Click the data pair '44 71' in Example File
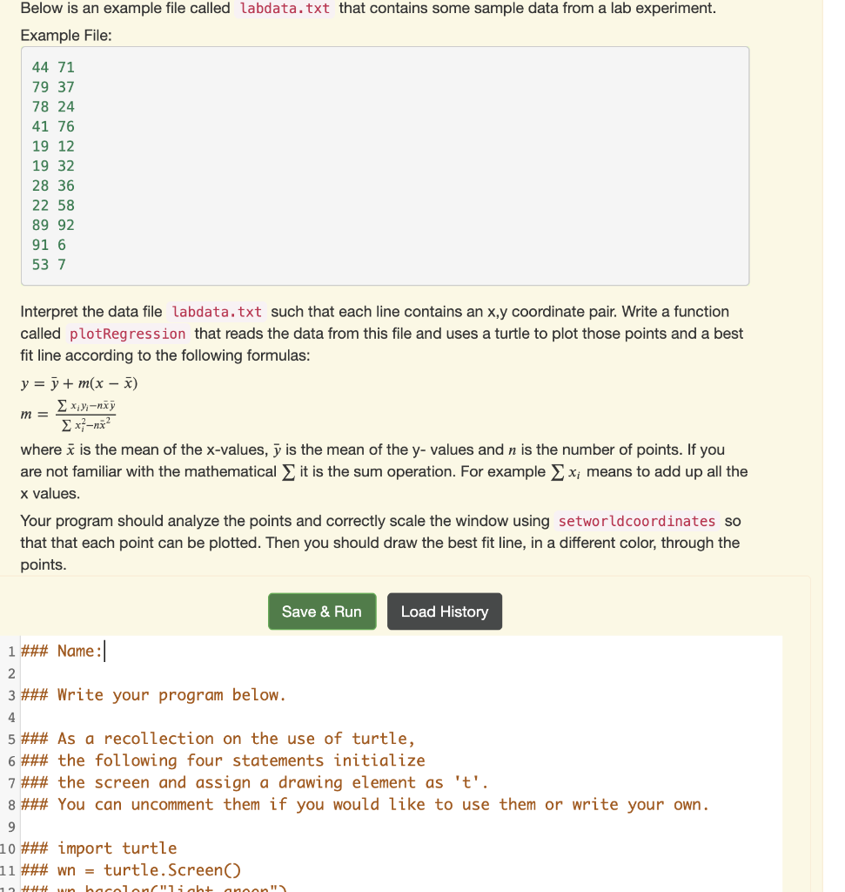 pos(52,67)
